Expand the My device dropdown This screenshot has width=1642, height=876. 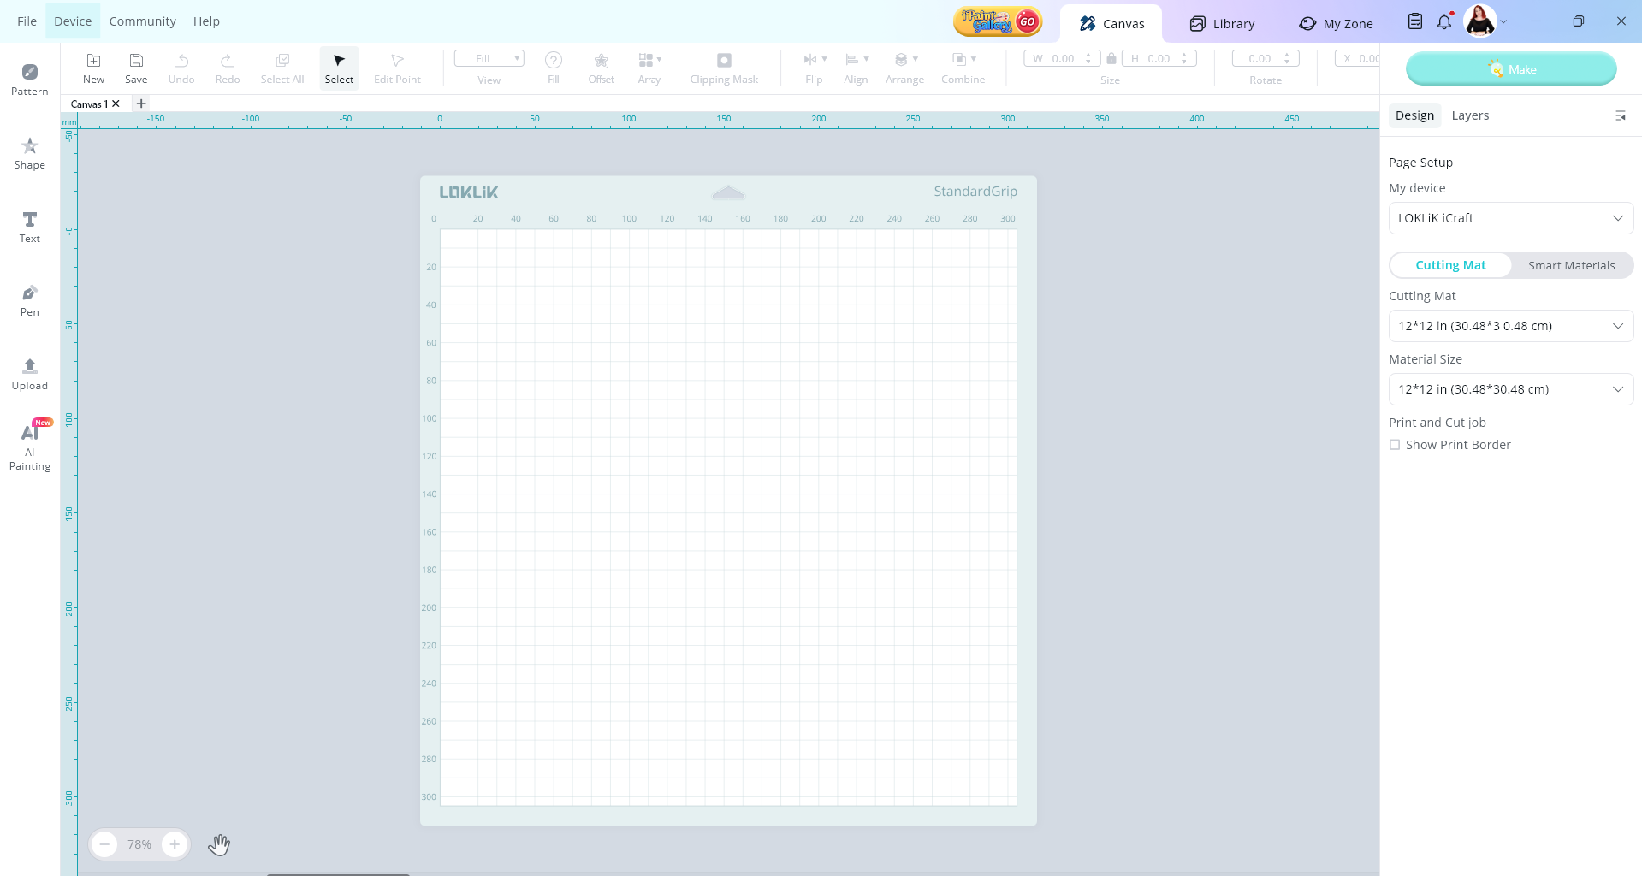click(1510, 218)
